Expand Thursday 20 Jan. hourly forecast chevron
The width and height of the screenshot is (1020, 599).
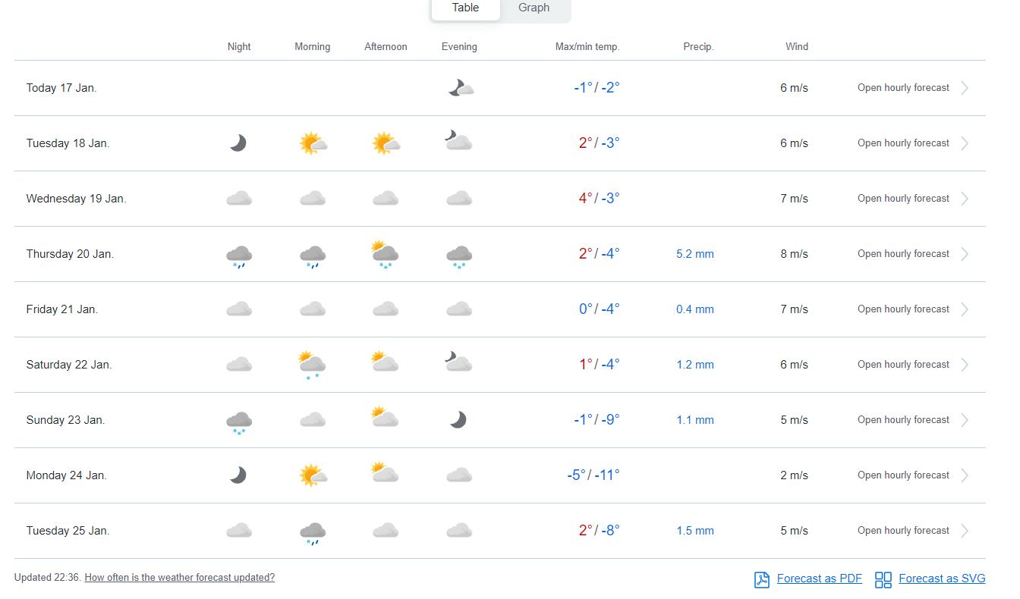click(965, 254)
